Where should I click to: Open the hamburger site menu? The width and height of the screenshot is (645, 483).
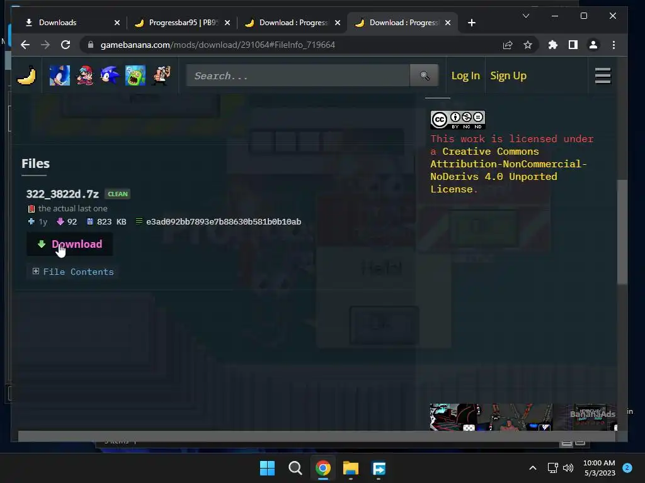click(x=603, y=75)
